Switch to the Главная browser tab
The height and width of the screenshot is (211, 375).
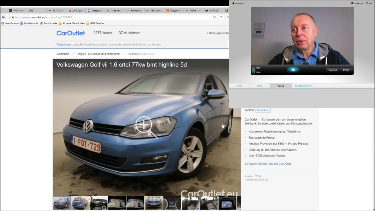[115, 11]
